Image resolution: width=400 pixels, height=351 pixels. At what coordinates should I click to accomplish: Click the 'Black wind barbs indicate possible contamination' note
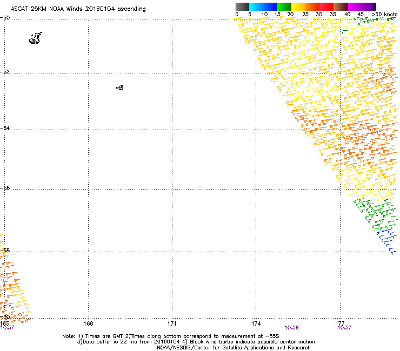[252, 342]
